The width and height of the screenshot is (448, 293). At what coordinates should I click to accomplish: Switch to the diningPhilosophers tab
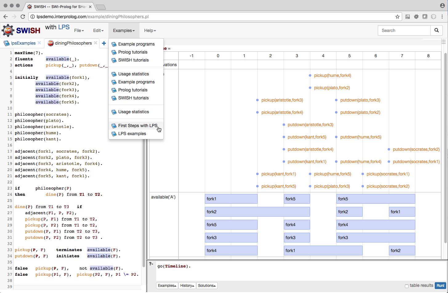[73, 43]
